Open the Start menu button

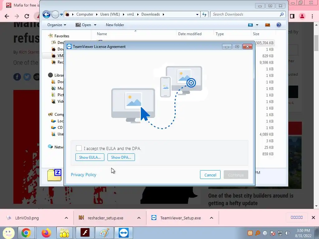click(8, 233)
